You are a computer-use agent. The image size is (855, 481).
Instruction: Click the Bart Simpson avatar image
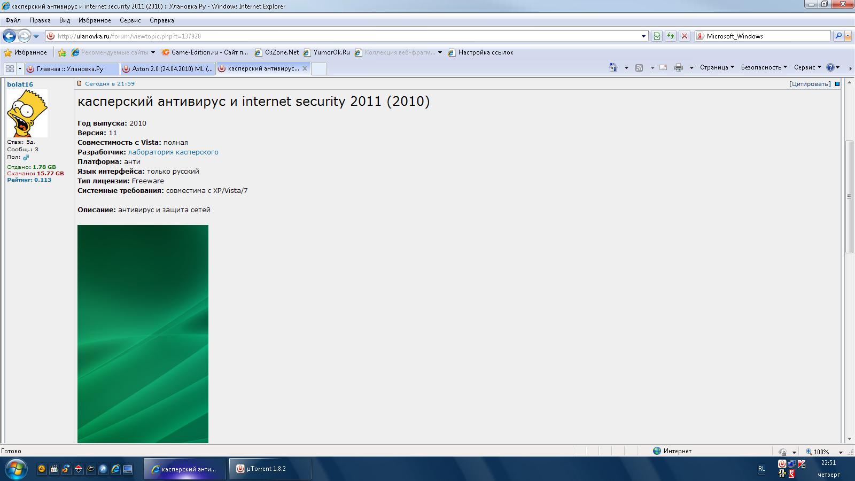pyautogui.click(x=27, y=113)
